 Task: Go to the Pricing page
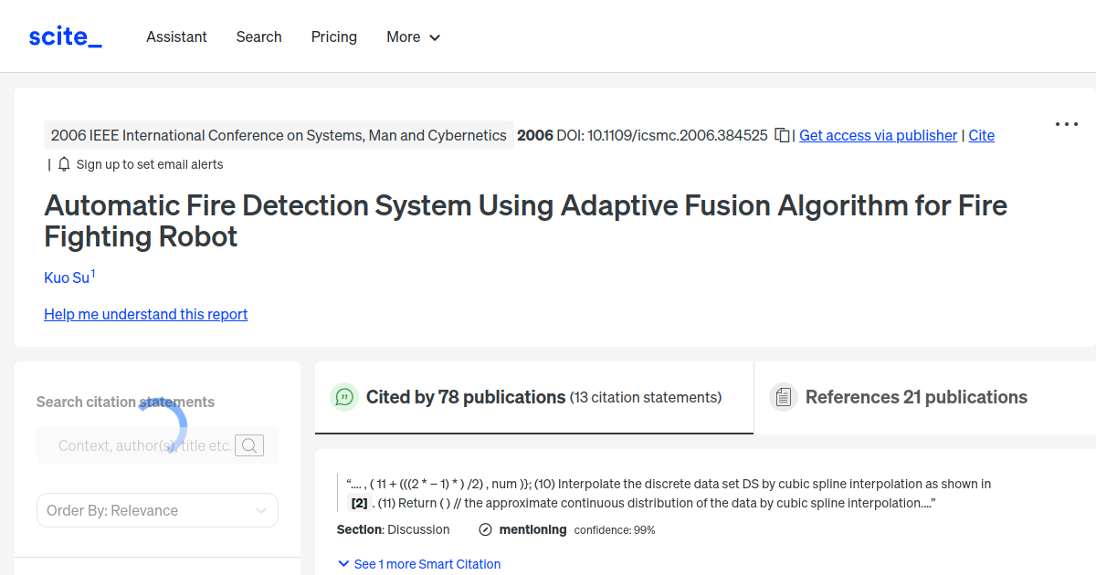(334, 37)
